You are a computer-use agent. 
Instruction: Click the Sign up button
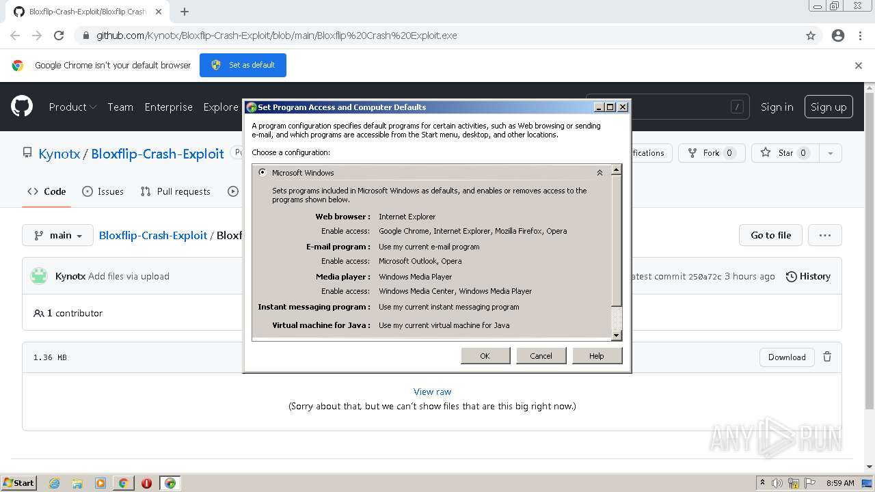pos(829,107)
